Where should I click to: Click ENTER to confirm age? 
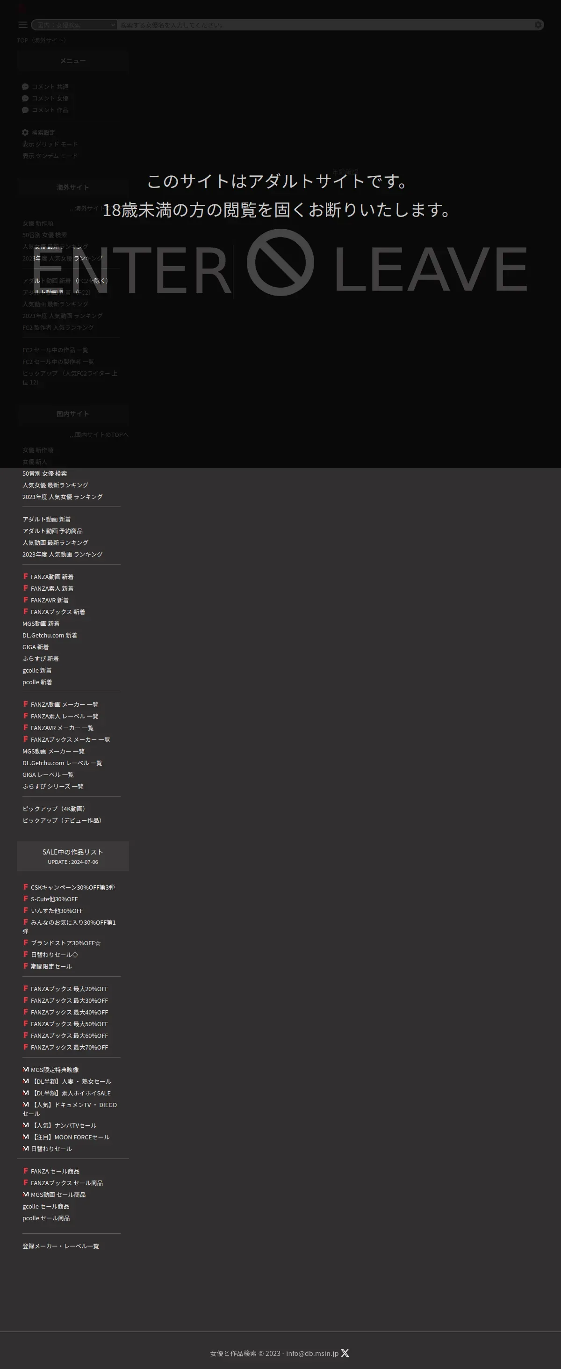(132, 270)
